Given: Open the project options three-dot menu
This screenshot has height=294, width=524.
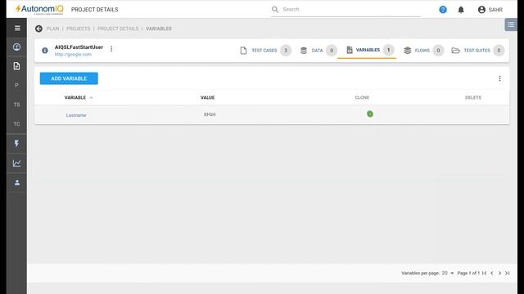Looking at the screenshot, I should (111, 49).
